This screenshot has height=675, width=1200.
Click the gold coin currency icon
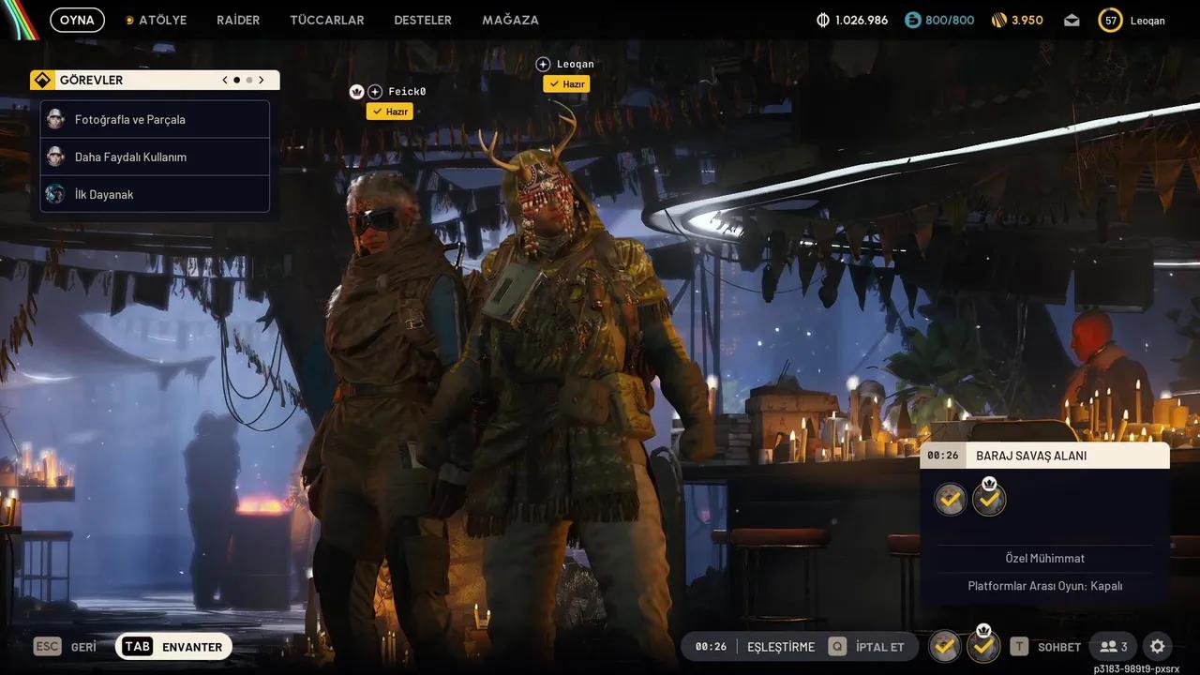823,19
